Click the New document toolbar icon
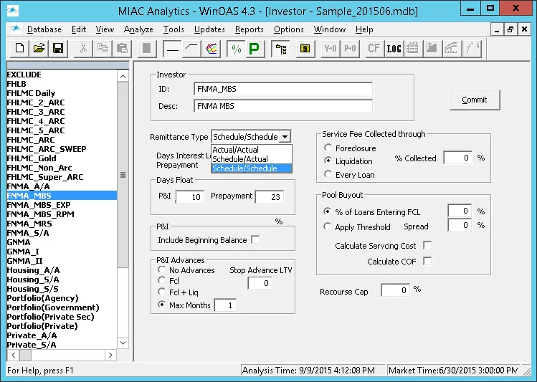 click(x=19, y=49)
